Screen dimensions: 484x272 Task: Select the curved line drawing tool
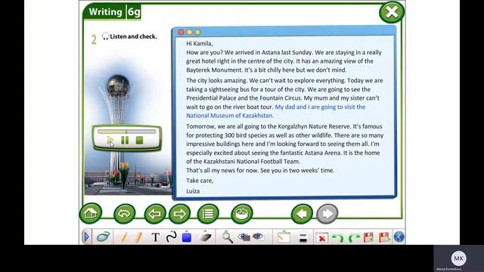172,236
